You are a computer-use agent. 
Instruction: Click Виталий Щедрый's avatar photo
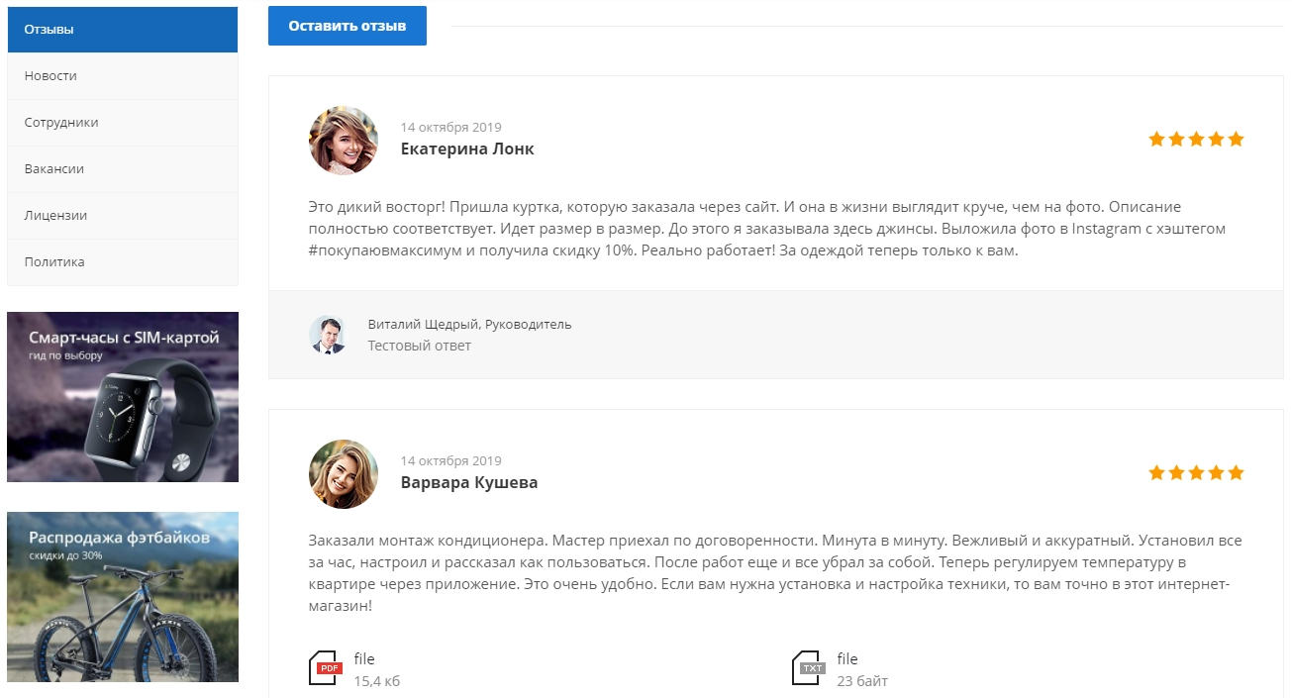[328, 335]
